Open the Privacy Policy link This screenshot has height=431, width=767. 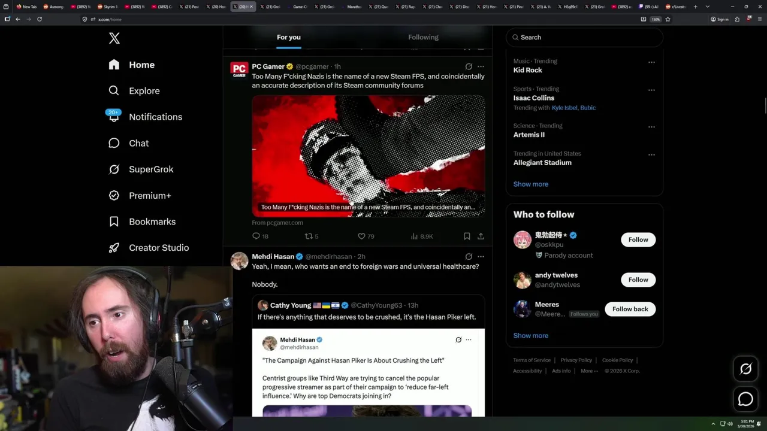click(576, 360)
